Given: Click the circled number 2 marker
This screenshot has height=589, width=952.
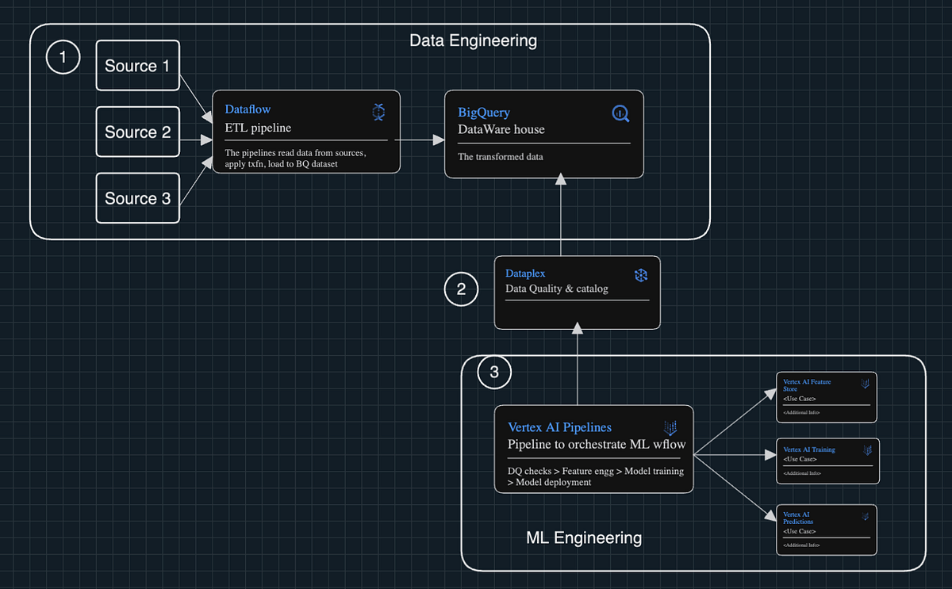Looking at the screenshot, I should click(461, 289).
